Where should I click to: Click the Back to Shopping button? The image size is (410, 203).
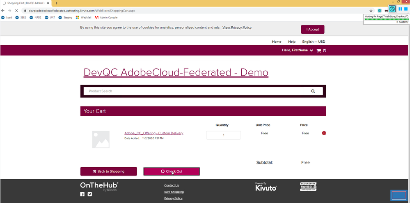click(108, 171)
